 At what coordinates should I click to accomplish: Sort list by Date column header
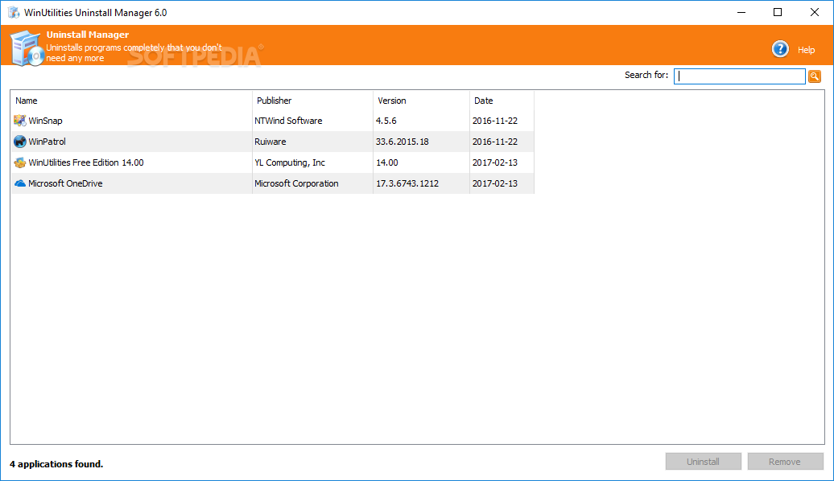[x=484, y=101]
